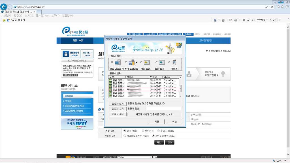Click the 인증서 찾기 button
290x163 pixels.
tap(118, 109)
